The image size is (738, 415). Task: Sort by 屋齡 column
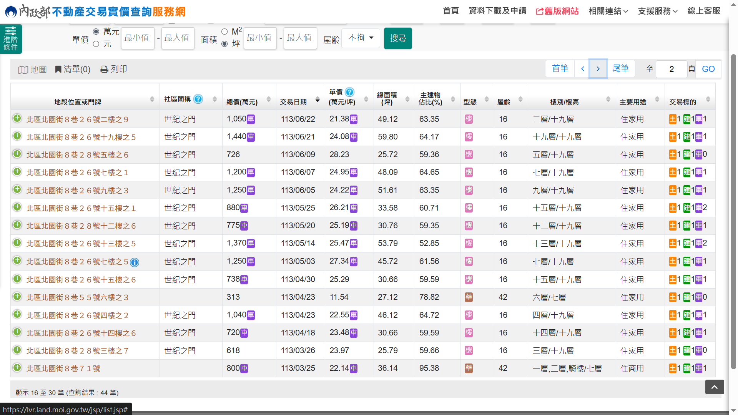pyautogui.click(x=520, y=100)
